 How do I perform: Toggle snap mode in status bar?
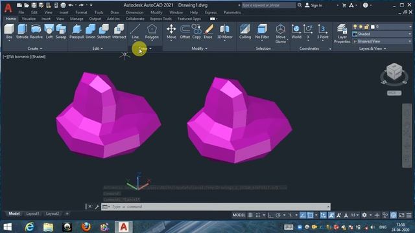pos(258,215)
